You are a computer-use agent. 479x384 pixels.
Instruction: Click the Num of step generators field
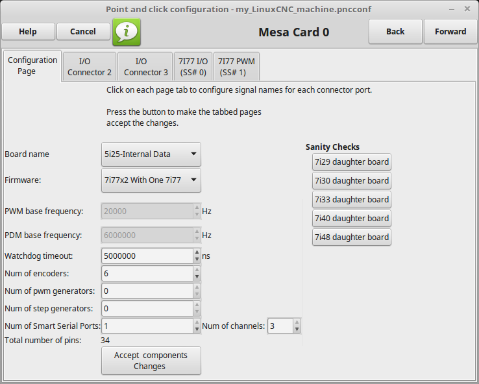pyautogui.click(x=147, y=309)
